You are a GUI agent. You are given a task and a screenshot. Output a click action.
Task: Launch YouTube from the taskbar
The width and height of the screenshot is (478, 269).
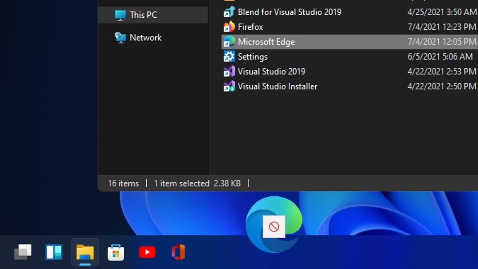(147, 252)
